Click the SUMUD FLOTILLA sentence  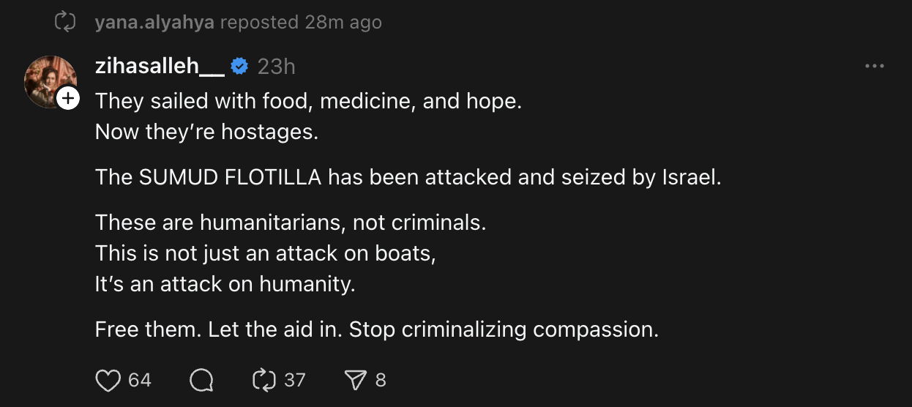pyautogui.click(x=408, y=177)
